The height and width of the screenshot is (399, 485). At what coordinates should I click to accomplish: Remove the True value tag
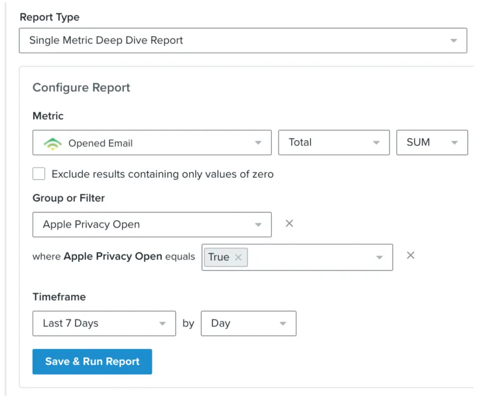[238, 257]
